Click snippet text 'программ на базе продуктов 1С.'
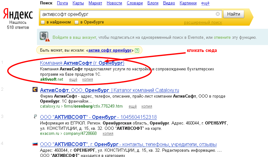Screen dimensions: 268x157 pyautogui.click(x=70, y=74)
